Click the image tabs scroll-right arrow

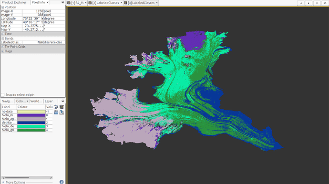pyautogui.click(x=308, y=3)
